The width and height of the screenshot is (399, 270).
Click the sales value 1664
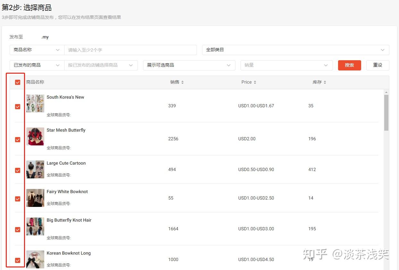173,229
